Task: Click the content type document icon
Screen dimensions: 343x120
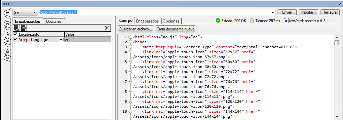Action: (286, 21)
